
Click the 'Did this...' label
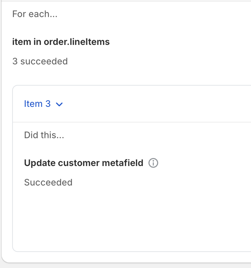(x=44, y=135)
